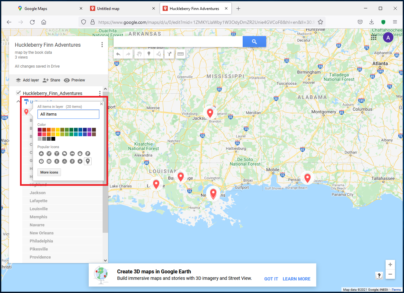Choose the star icon
The width and height of the screenshot is (404, 293).
80,161
